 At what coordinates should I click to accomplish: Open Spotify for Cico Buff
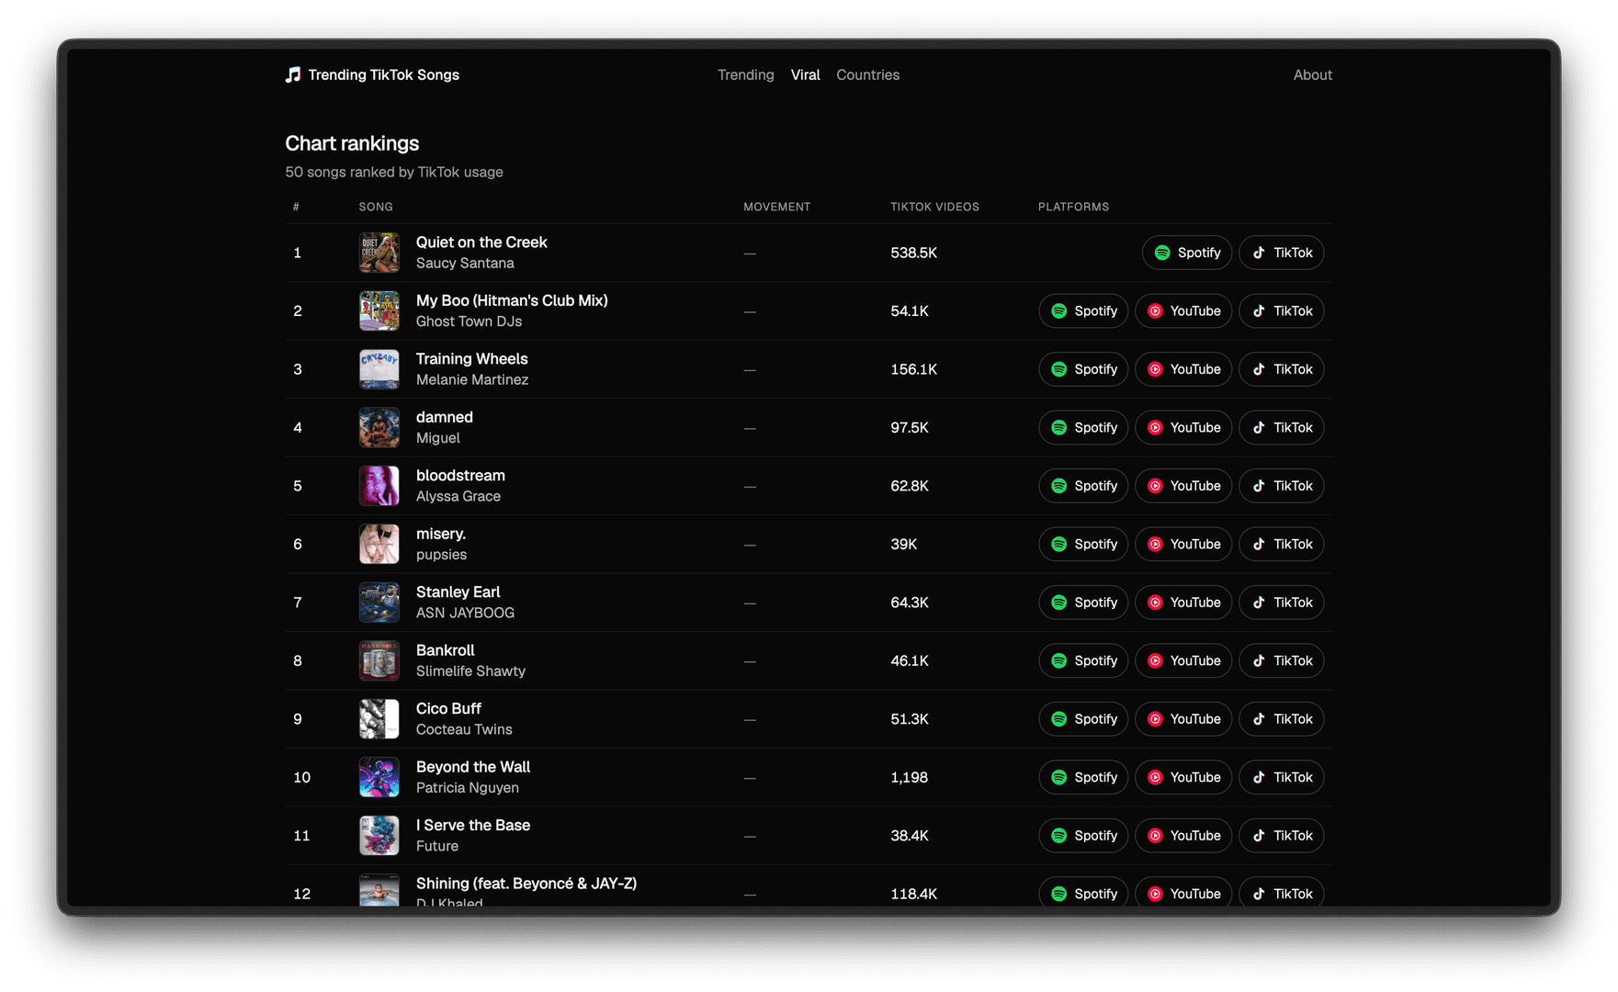[x=1083, y=719]
